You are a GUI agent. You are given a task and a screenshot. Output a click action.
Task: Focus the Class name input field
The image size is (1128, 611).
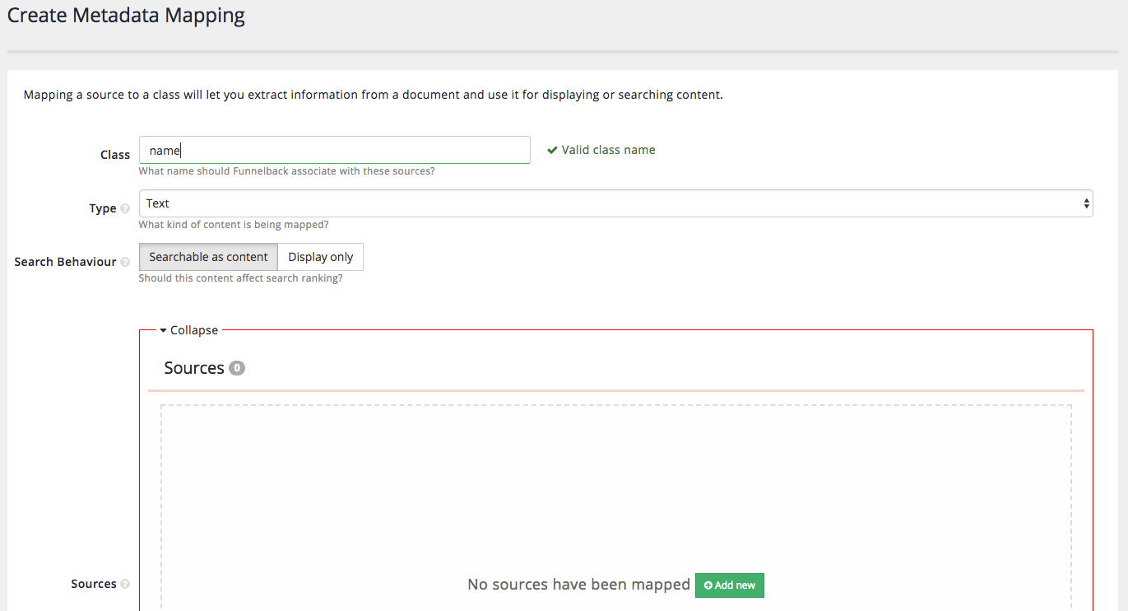pos(334,150)
